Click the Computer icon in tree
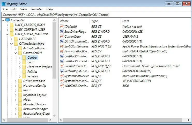 coord(8,20)
